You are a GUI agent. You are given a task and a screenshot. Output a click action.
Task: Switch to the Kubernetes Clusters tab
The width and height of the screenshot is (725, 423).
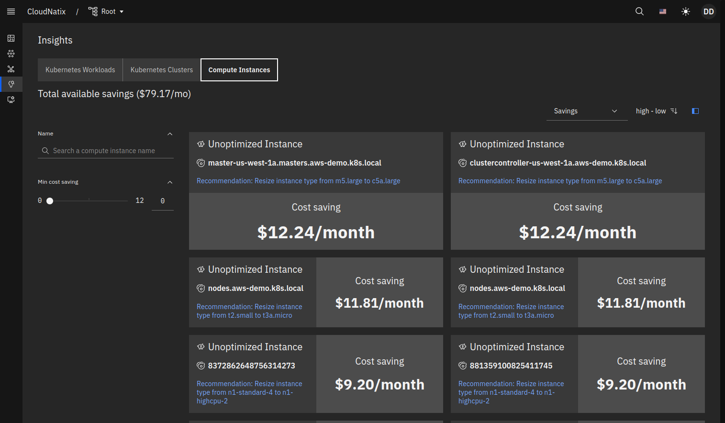[162, 70]
